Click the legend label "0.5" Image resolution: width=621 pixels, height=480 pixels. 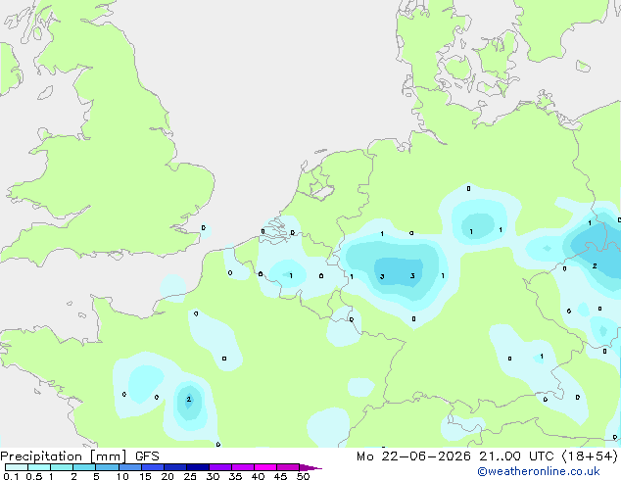pos(34,476)
